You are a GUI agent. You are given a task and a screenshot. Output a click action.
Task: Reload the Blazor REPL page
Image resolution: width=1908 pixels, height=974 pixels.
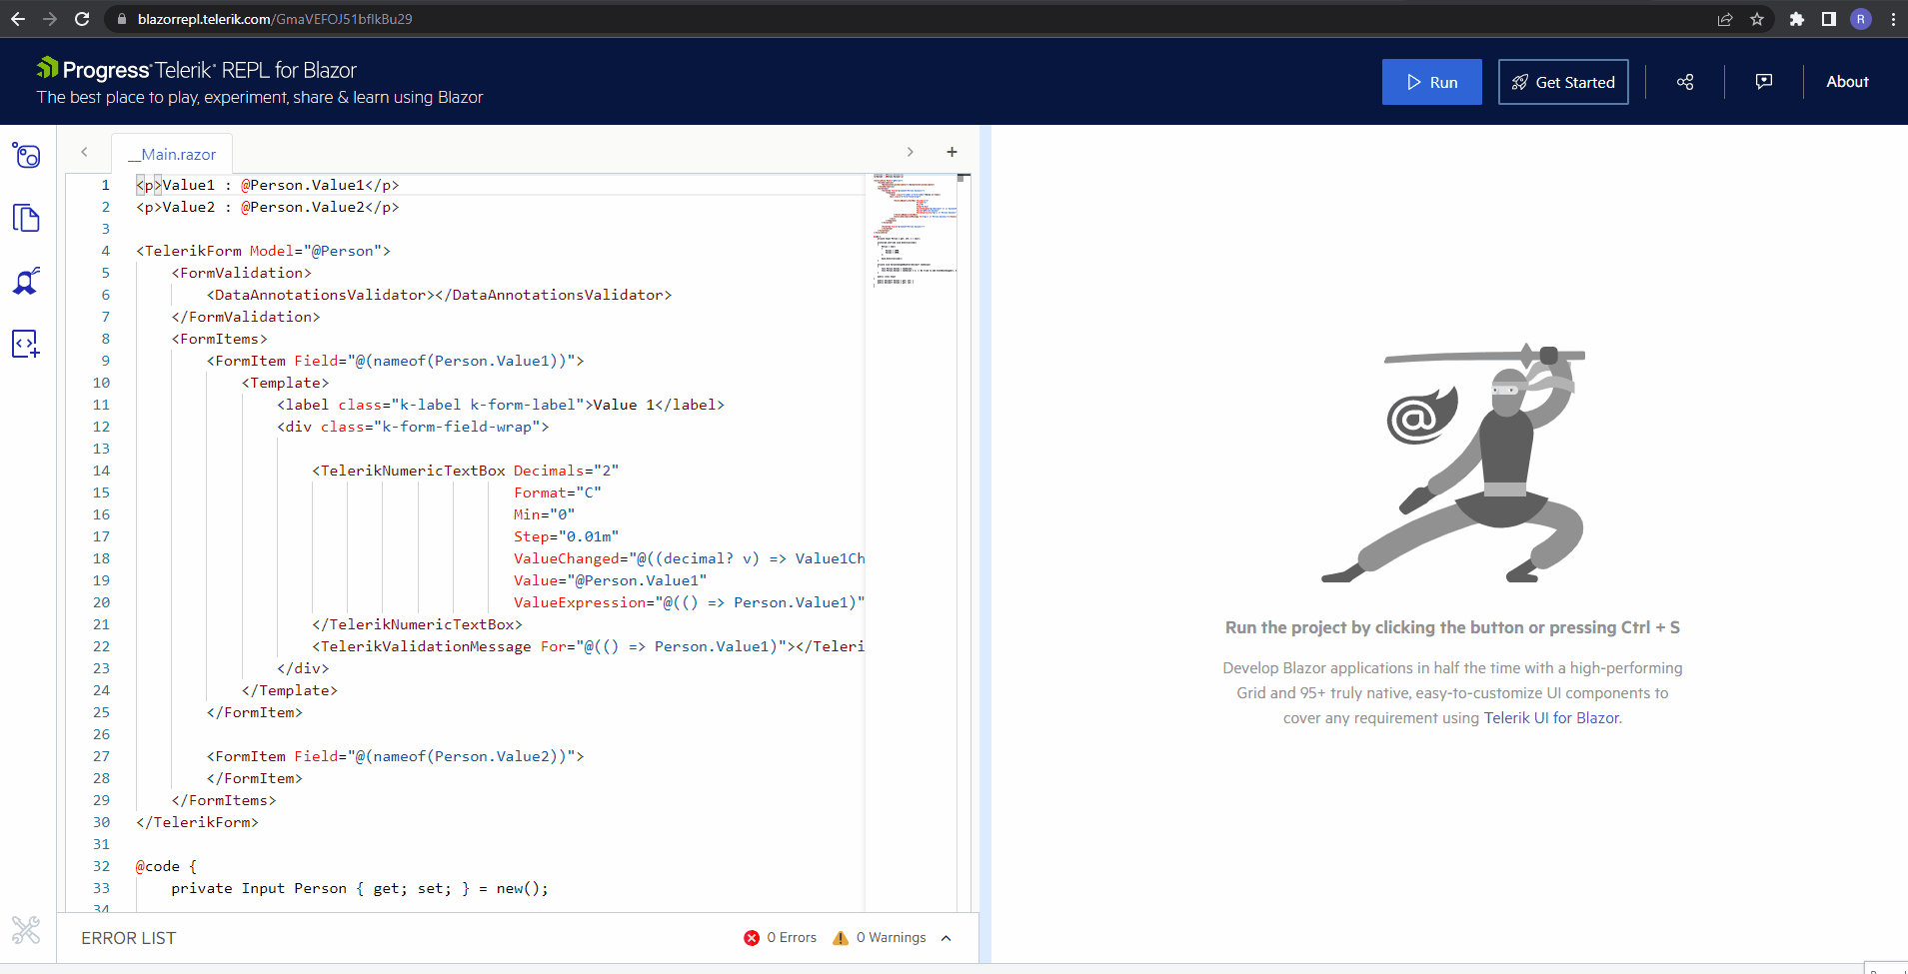click(82, 19)
